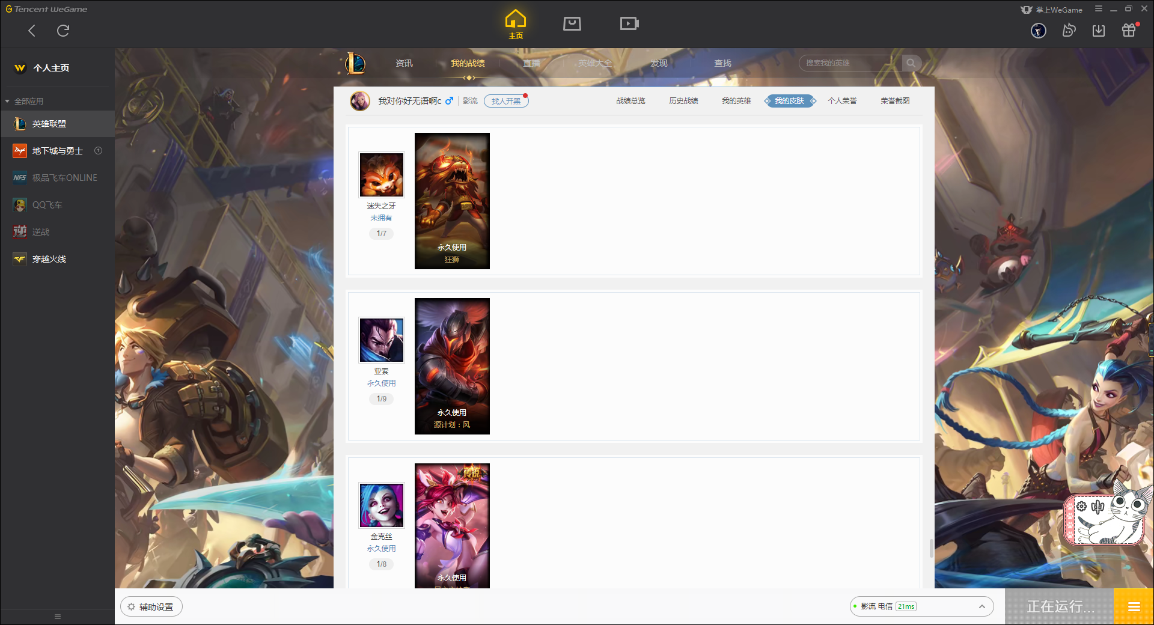This screenshot has height=625, width=1154.
Task: Click the 金克丝 champion portrait
Action: [382, 505]
